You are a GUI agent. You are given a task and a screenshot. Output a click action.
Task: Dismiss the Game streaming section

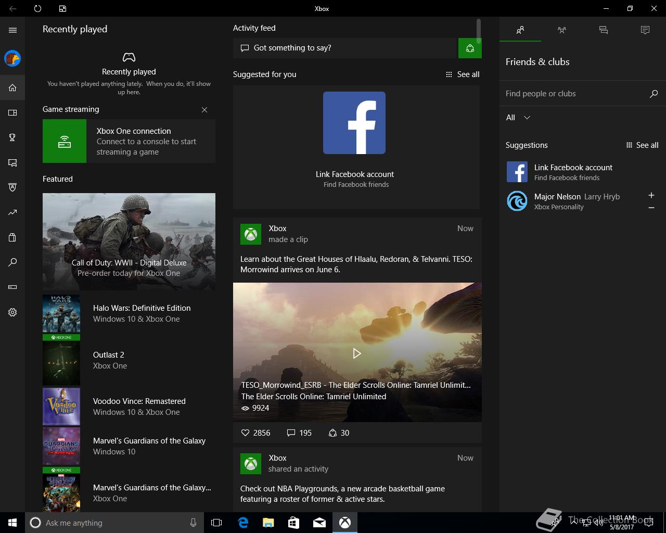[x=204, y=110]
